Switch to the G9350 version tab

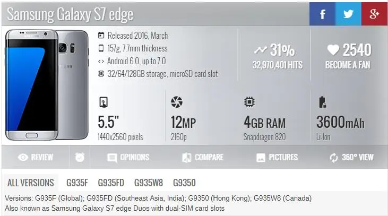184,183
